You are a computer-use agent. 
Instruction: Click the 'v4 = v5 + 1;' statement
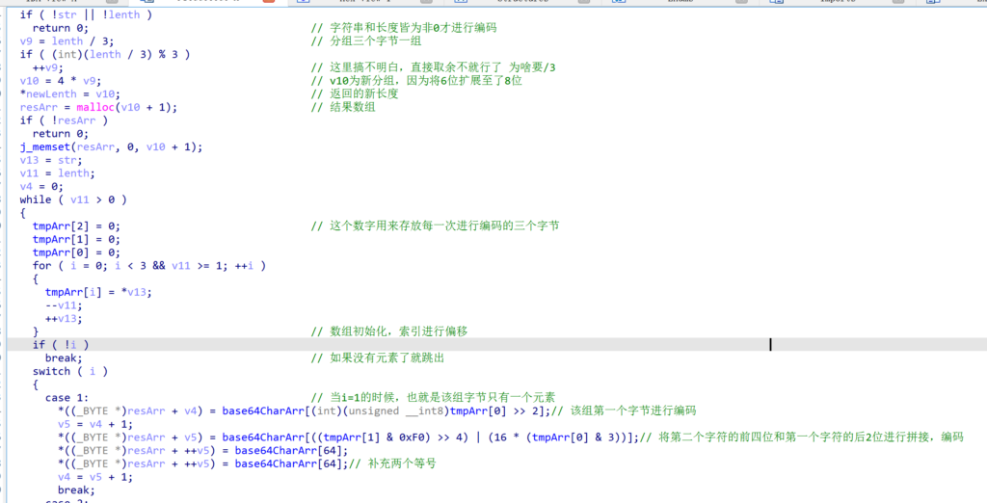pyautogui.click(x=95, y=477)
